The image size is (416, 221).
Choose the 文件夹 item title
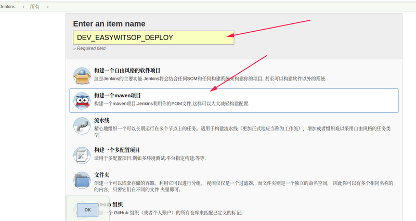click(x=101, y=175)
